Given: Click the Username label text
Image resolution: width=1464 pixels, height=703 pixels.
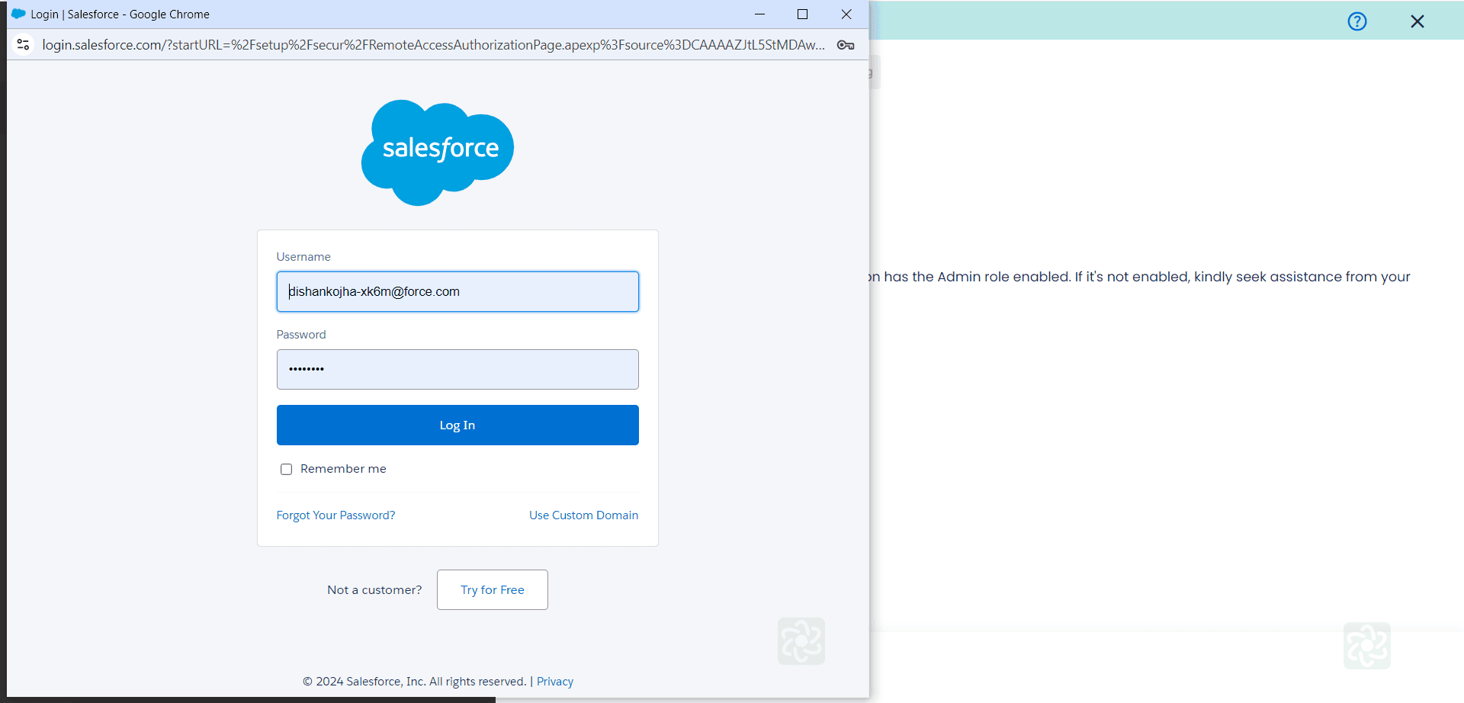Looking at the screenshot, I should (303, 257).
